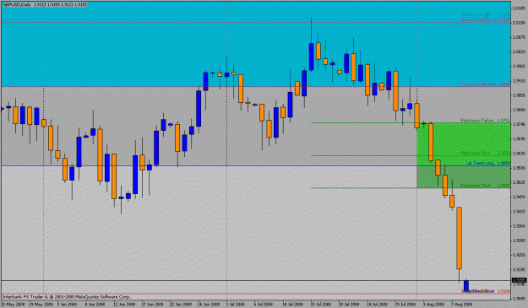The height and width of the screenshot is (308, 528).
Task: Click the 1.9305 price axis value
Action: (x=520, y=240)
